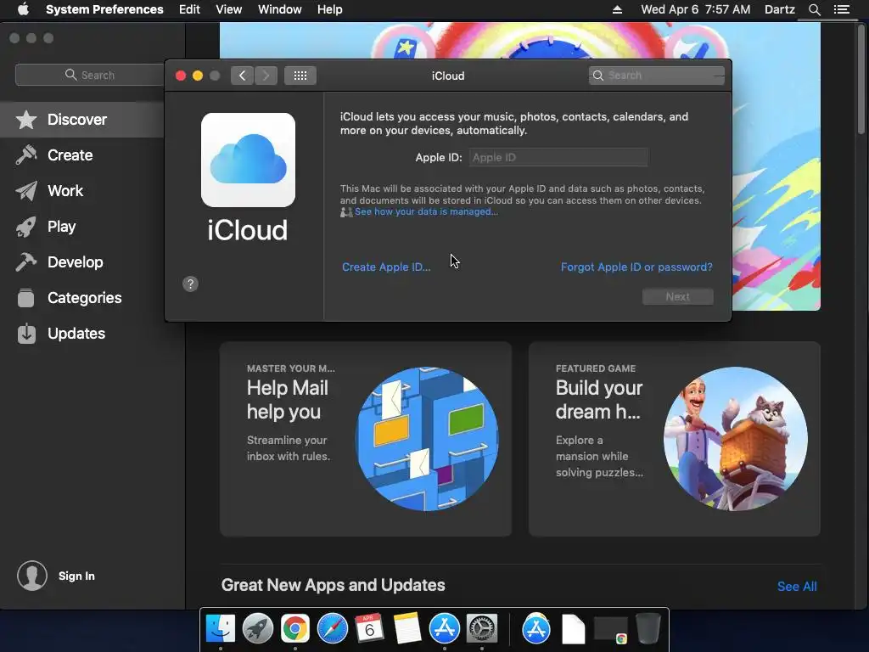
Task: Click Dartz user name in menu bar
Action: 780,9
